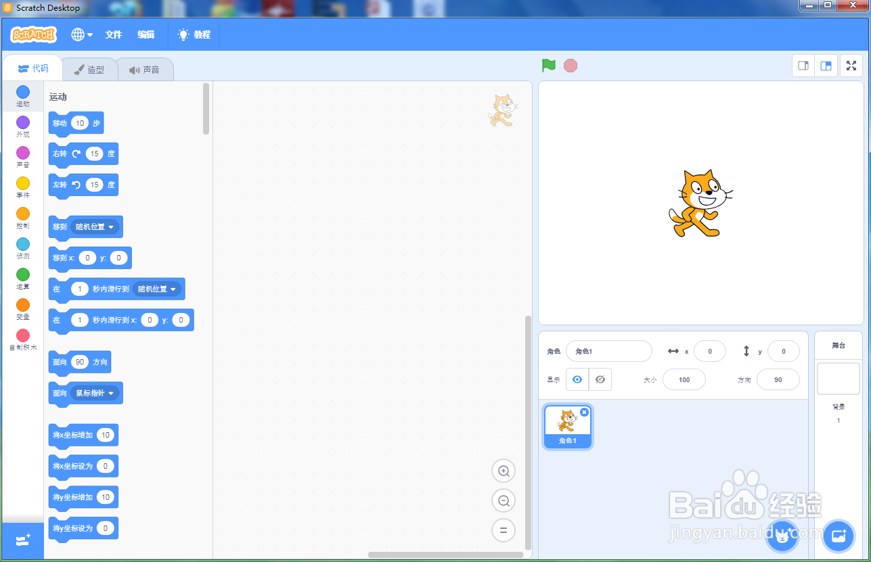Select the 自制积木 block category
This screenshot has height=562, width=871.
click(23, 340)
